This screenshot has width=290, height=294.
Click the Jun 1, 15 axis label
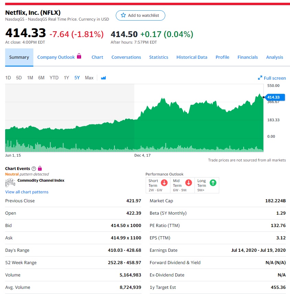(13, 155)
